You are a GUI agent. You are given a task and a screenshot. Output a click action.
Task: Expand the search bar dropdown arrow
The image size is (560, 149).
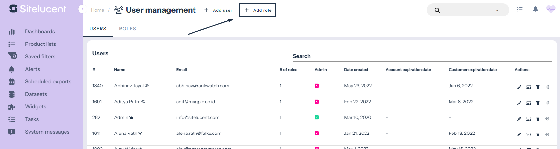pos(497,10)
